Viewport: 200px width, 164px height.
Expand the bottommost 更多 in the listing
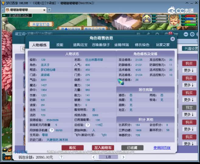click(x=189, y=144)
